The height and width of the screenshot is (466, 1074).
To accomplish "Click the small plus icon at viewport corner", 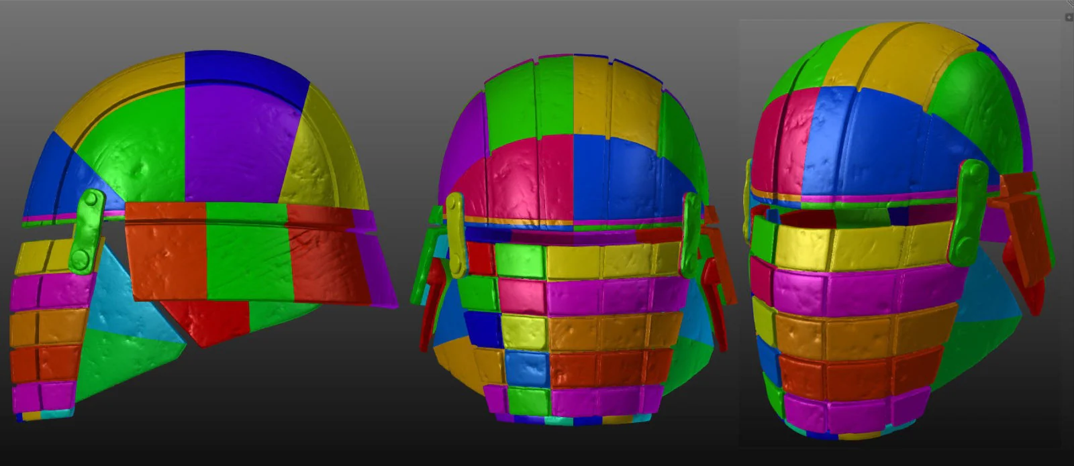I will click(x=1069, y=17).
